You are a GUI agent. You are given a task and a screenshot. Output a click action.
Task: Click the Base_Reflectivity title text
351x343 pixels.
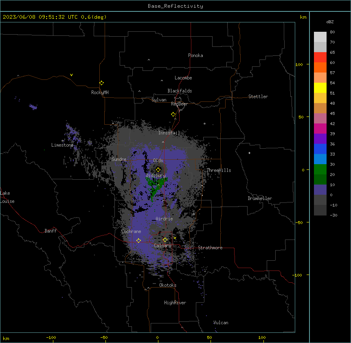(175, 6)
